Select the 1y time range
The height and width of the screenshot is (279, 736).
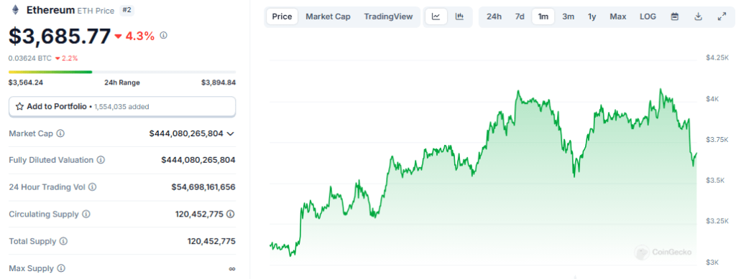click(592, 16)
